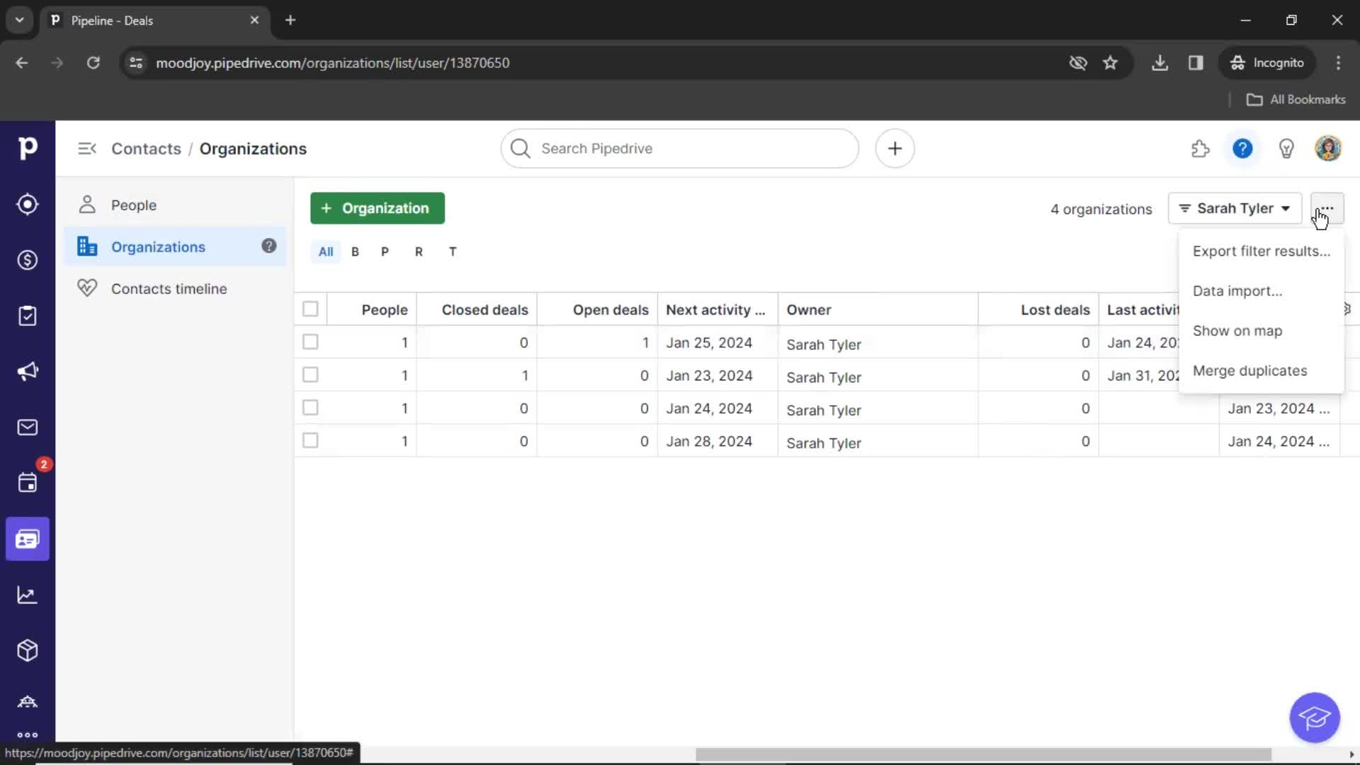Toggle checkbox for second organization row
This screenshot has height=765, width=1360.
(x=310, y=375)
